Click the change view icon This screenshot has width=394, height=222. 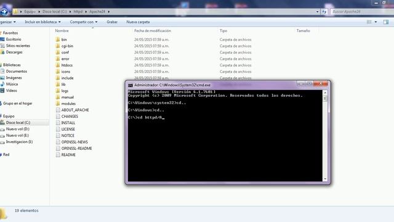click(369, 22)
